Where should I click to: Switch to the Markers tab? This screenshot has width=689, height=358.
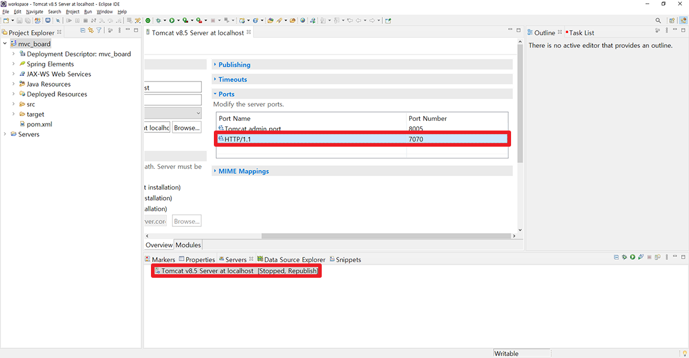[x=160, y=260]
